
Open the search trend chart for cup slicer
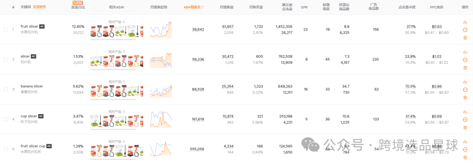coord(161,119)
